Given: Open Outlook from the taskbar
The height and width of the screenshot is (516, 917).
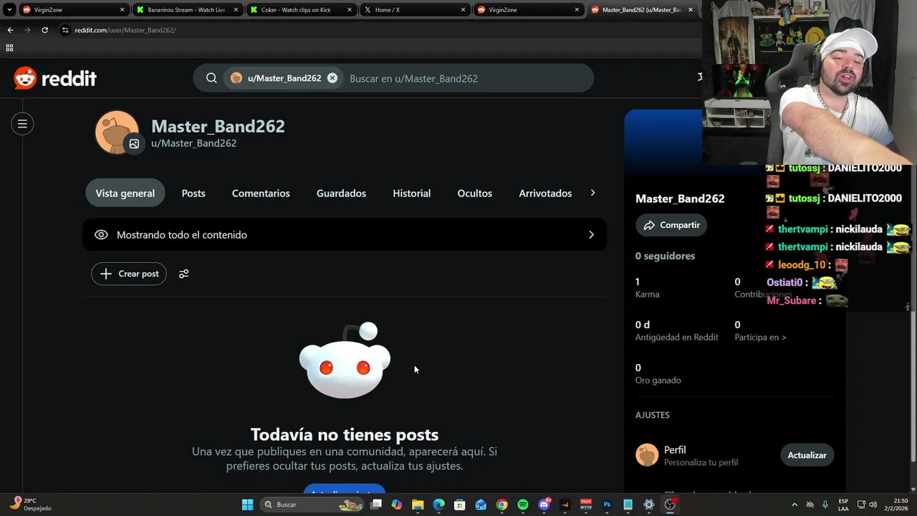Looking at the screenshot, I should 481,505.
